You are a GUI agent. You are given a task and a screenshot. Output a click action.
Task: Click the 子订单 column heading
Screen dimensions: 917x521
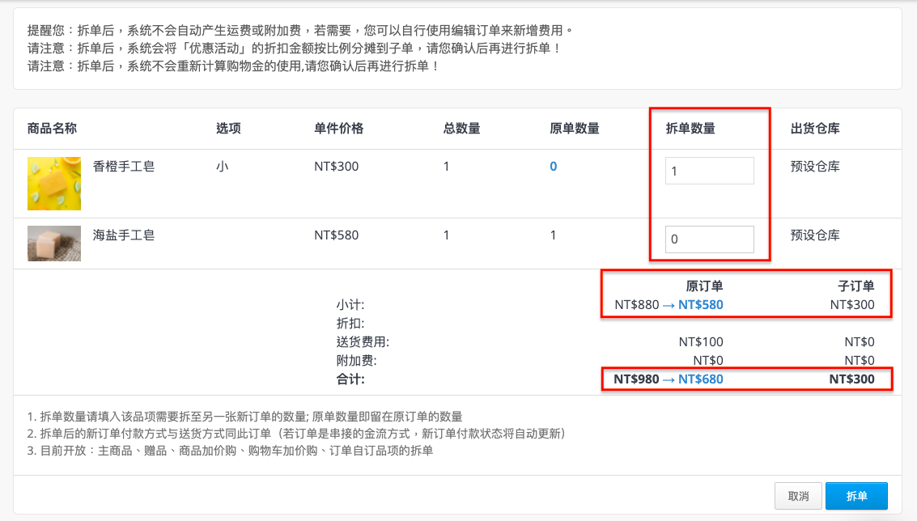pyautogui.click(x=856, y=286)
